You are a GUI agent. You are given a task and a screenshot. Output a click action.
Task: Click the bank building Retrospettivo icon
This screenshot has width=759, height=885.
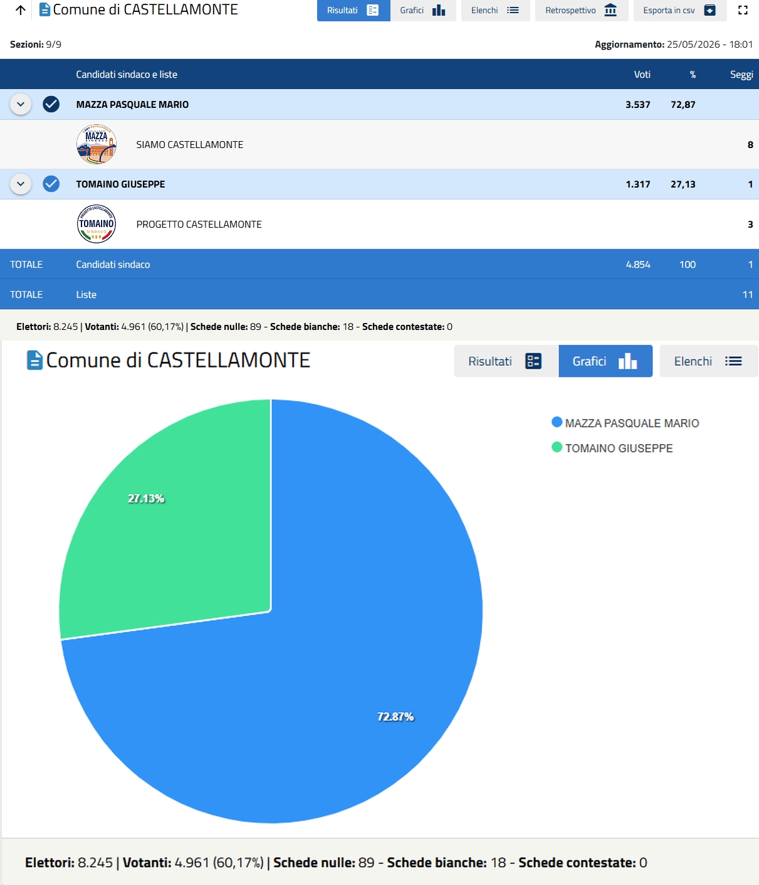coord(610,10)
